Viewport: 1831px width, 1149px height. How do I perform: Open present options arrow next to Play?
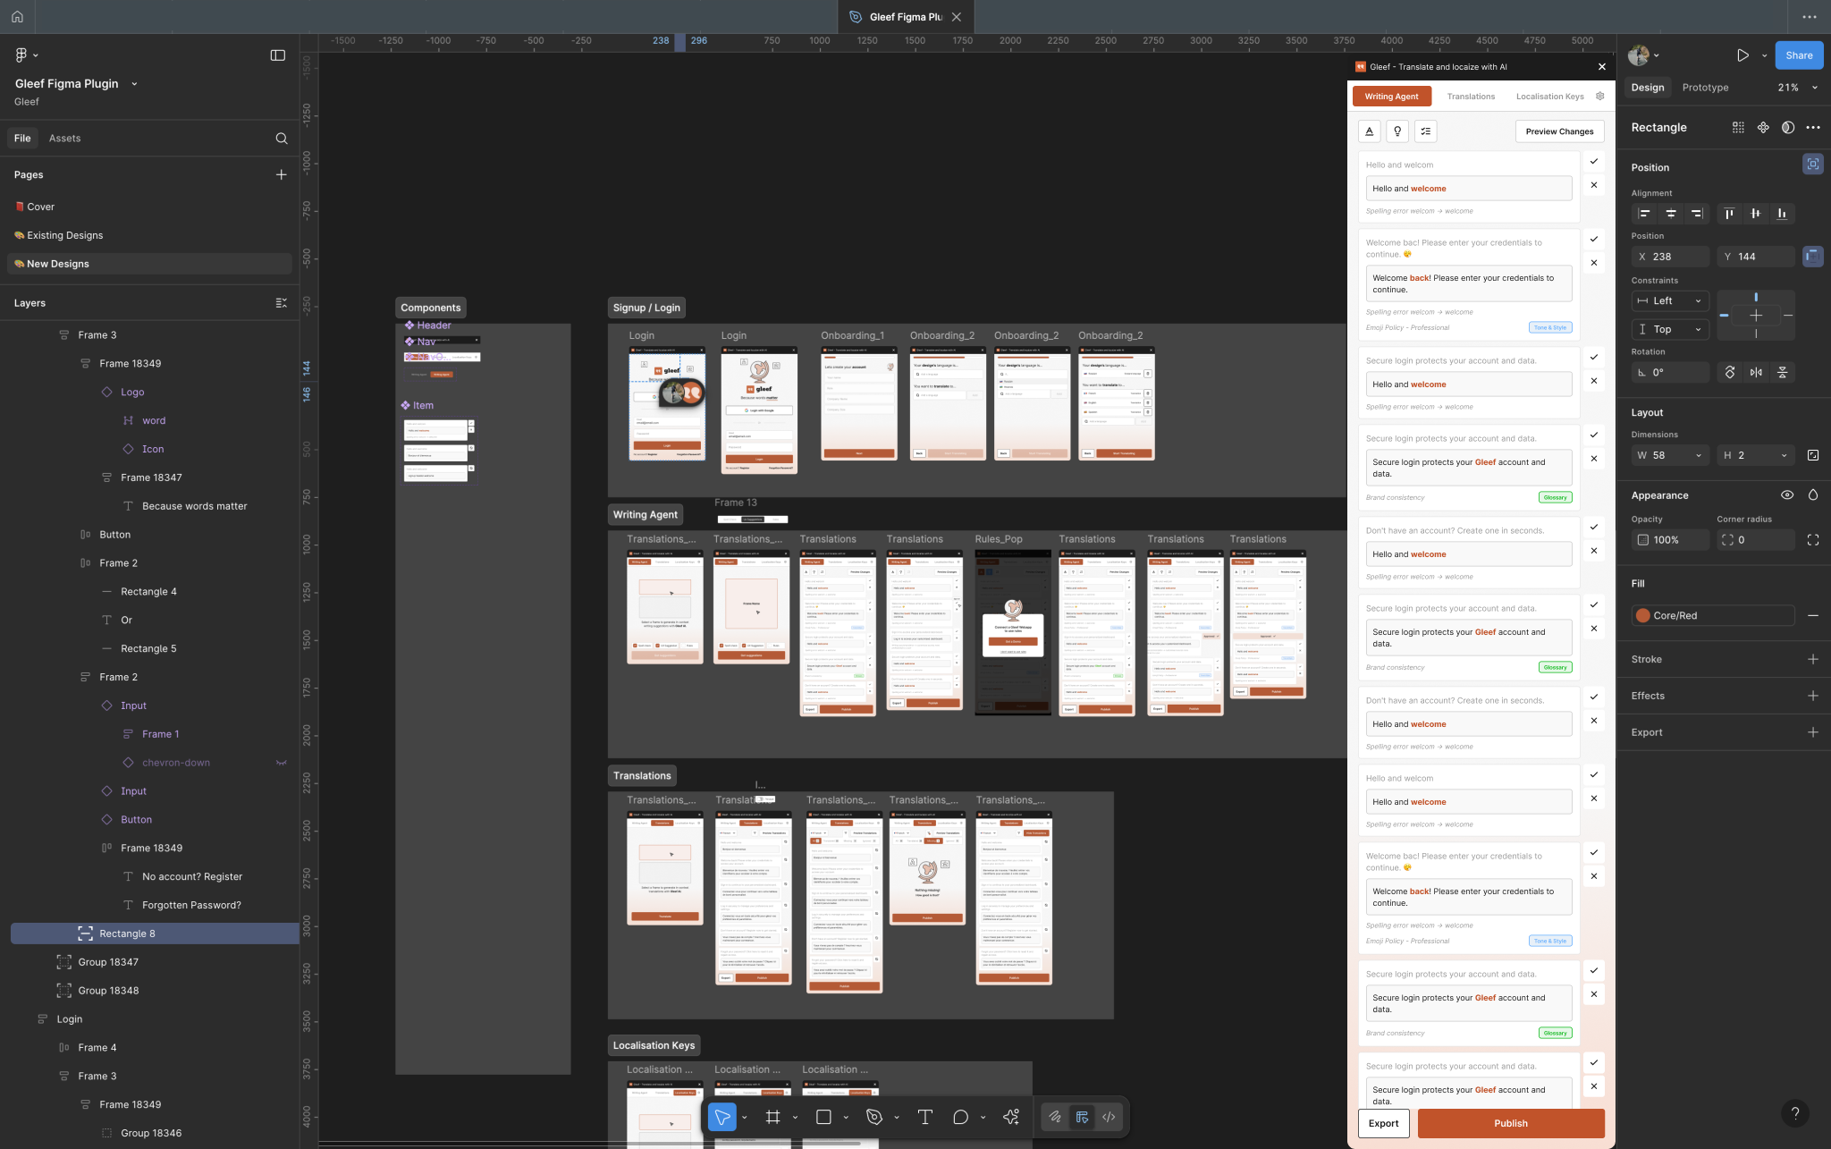tap(1764, 55)
